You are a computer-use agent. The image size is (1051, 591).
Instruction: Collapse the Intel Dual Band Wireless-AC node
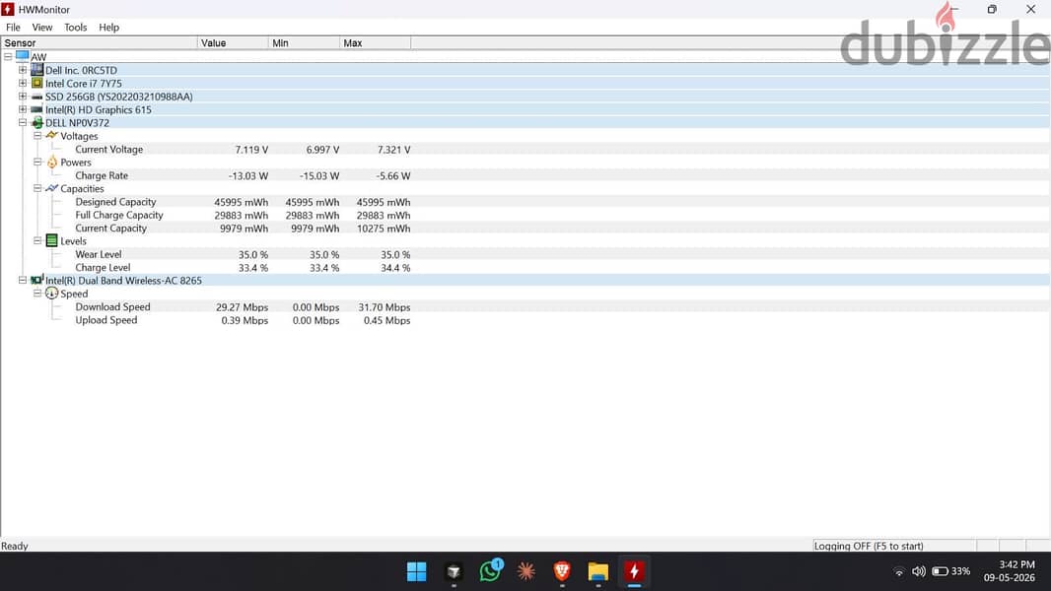click(23, 280)
